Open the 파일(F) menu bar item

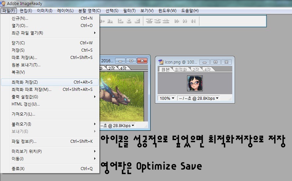pyautogui.click(x=9, y=11)
